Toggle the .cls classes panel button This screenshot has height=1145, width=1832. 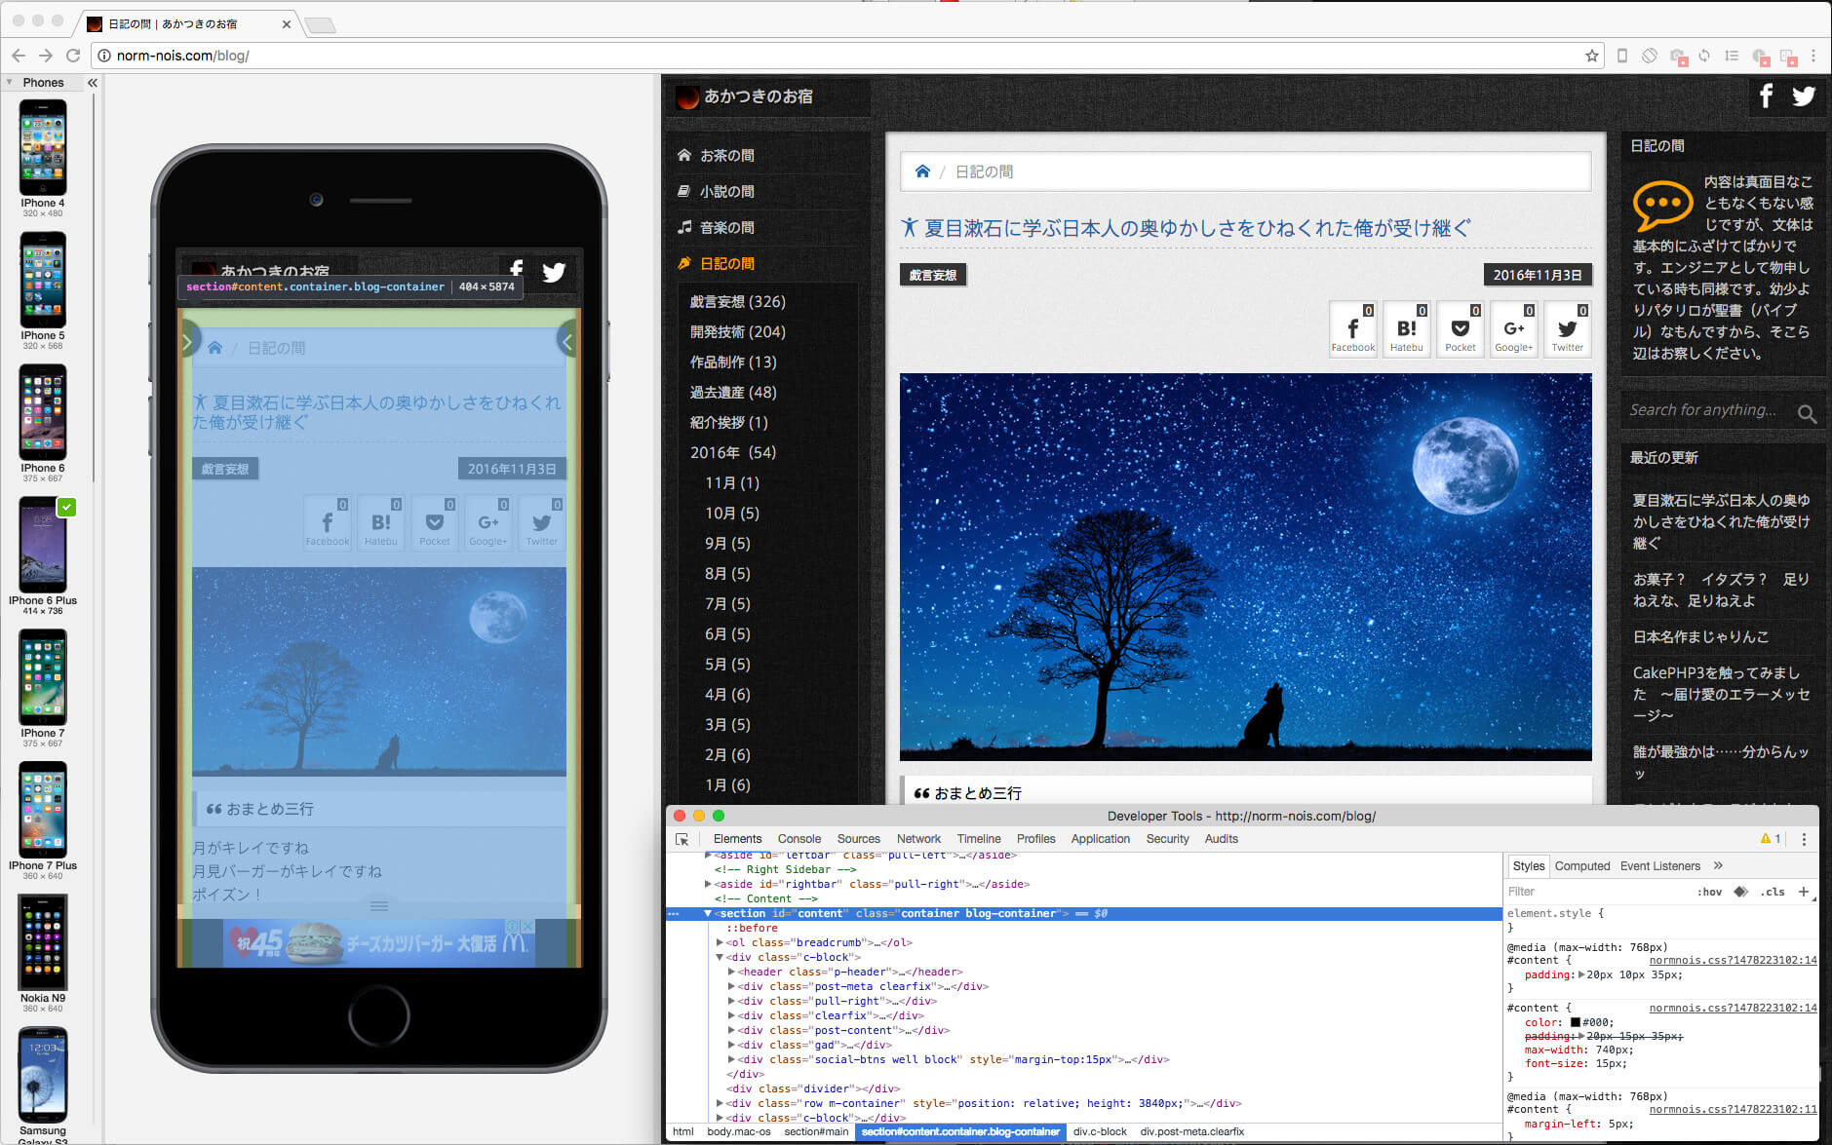1774,892
